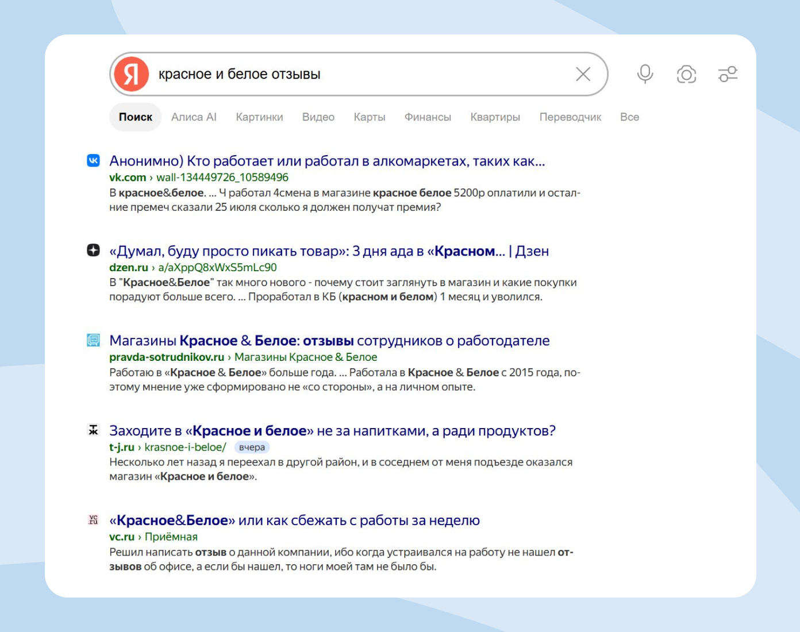This screenshot has height=632, width=800.
Task: Open image search via camera icon
Action: 686,74
